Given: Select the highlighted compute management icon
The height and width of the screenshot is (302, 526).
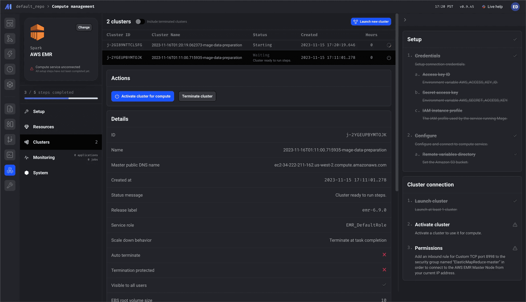Looking at the screenshot, I should pyautogui.click(x=10, y=170).
